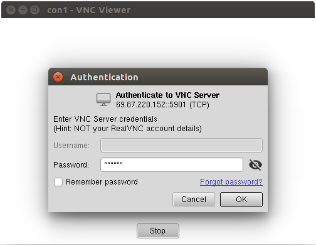This screenshot has height=246, width=316.
Task: Minimize the con1 - VNC Viewer window
Action: (x=23, y=10)
